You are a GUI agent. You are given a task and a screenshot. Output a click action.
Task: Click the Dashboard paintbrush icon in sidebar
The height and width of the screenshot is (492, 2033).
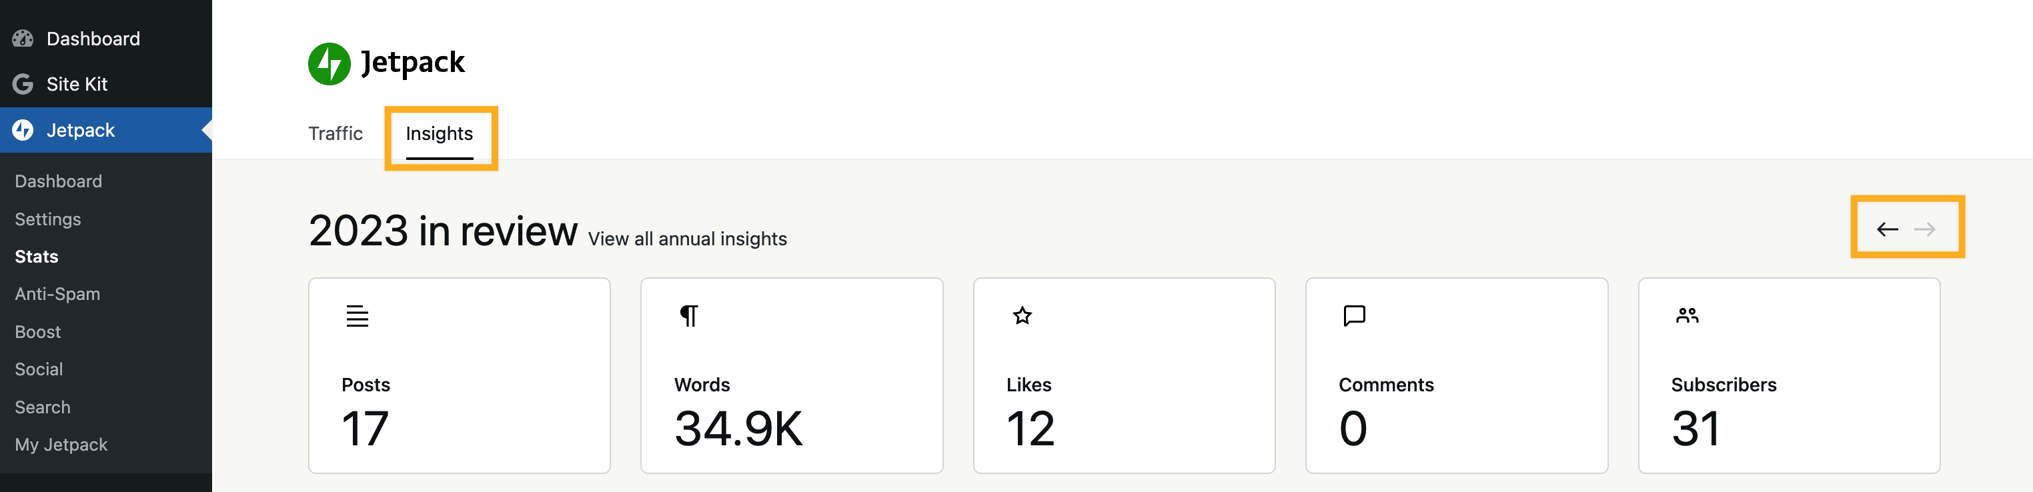(23, 38)
